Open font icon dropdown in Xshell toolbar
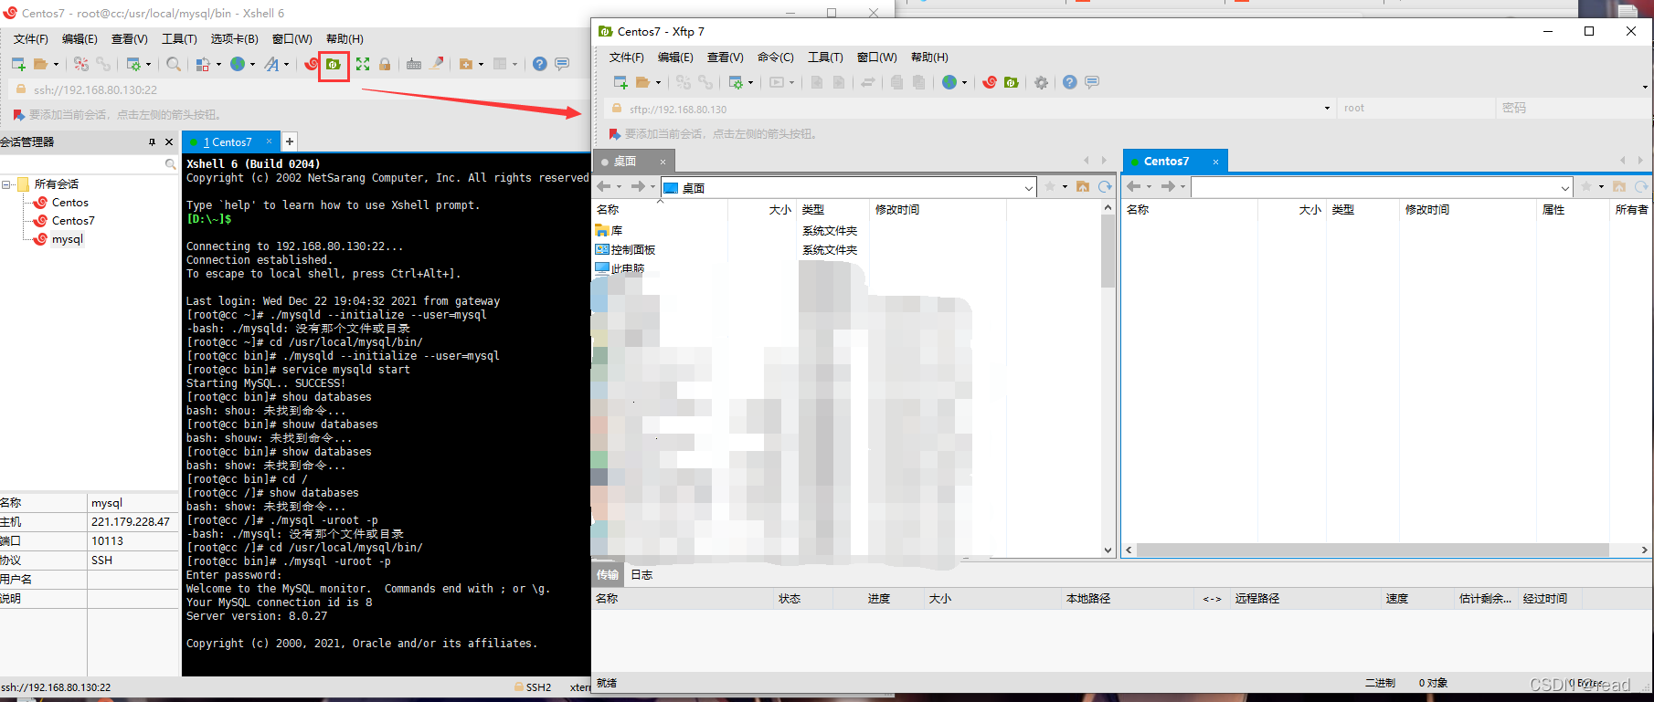Image resolution: width=1654 pixels, height=702 pixels. coord(286,65)
